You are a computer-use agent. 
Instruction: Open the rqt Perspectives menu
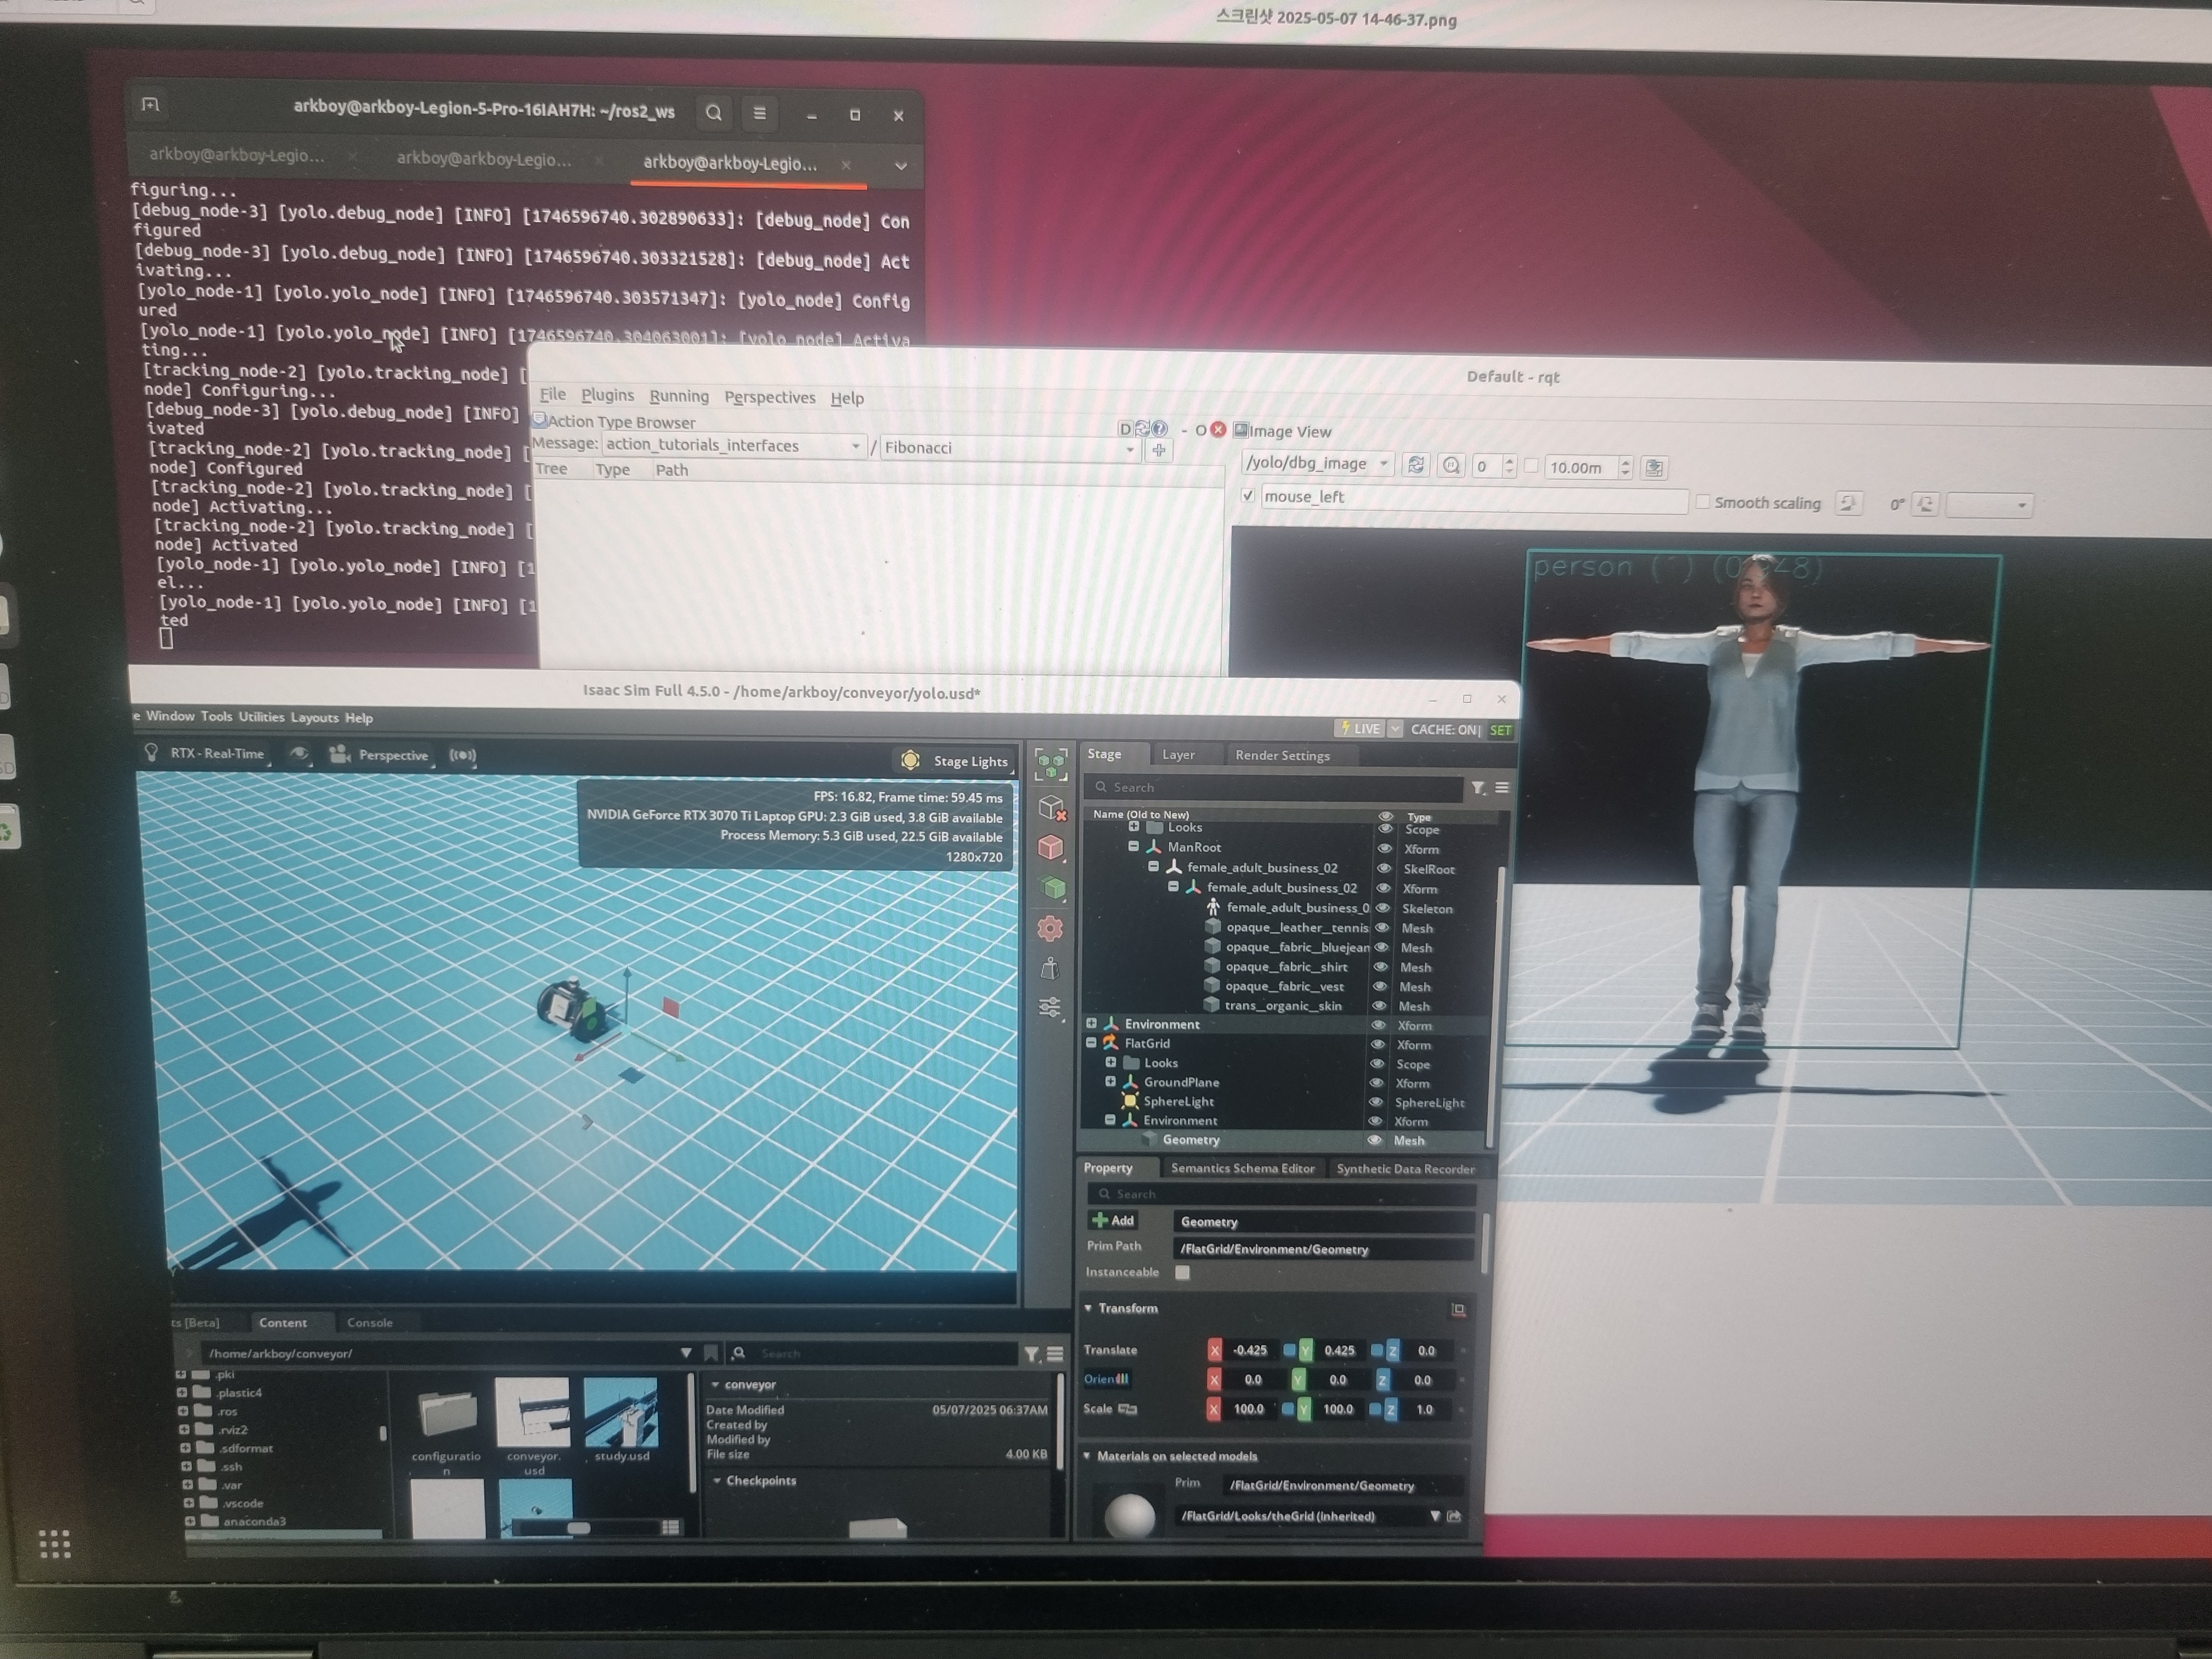[x=769, y=397]
